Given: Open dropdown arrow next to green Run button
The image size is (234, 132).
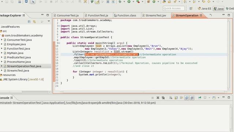Looking at the screenshot, I should point(133,1).
